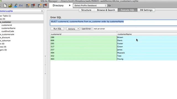Open the f(x) user-defined functions icon
This screenshot has width=177, height=99.
click(21, 5)
